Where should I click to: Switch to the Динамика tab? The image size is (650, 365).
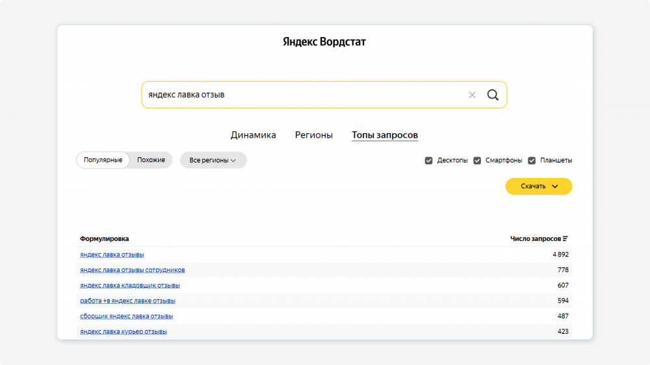[x=253, y=135]
